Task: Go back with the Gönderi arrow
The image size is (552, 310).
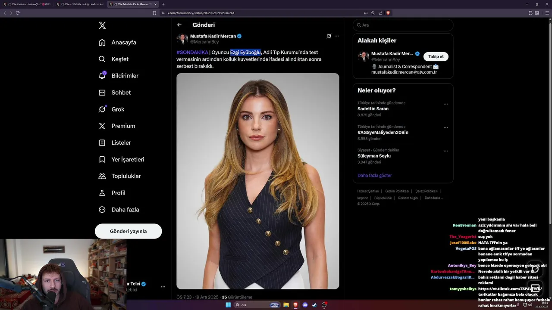Action: (x=179, y=25)
